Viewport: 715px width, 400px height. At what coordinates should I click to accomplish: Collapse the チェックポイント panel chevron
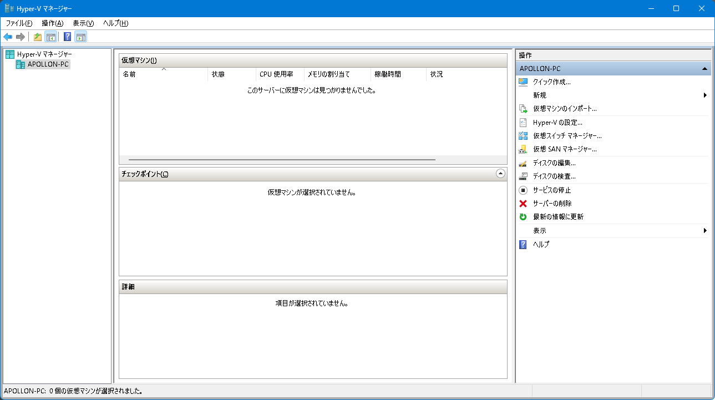[500, 174]
